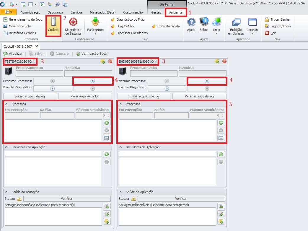The width and height of the screenshot is (308, 231).
Task: Collapse Servidores de Aplicação in BHD050100591 panel
Action: tap(120, 147)
